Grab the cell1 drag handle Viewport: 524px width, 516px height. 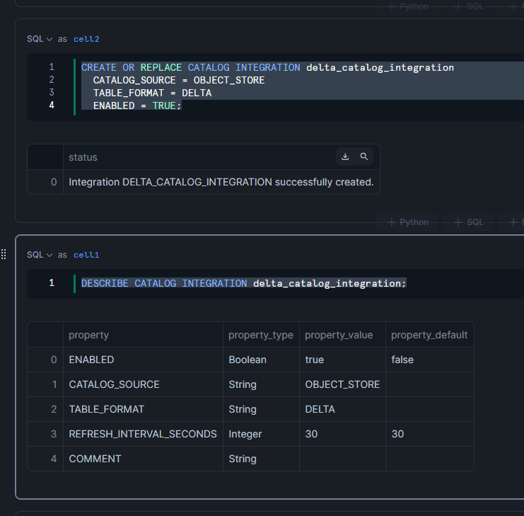coord(4,254)
